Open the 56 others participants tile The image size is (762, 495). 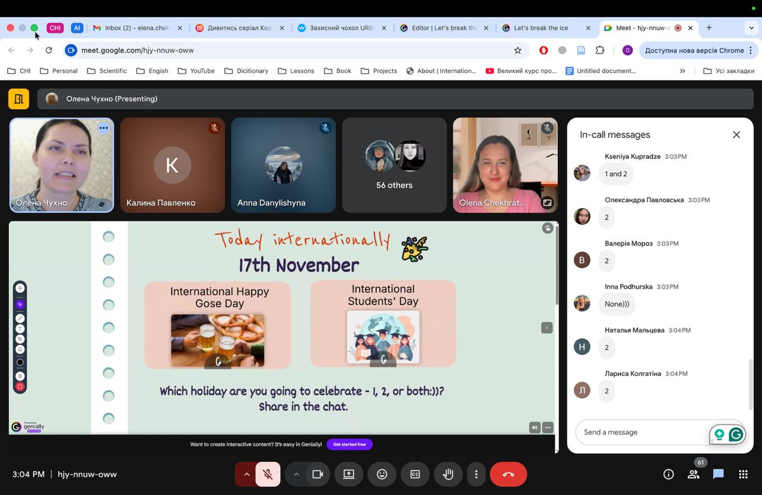point(394,165)
